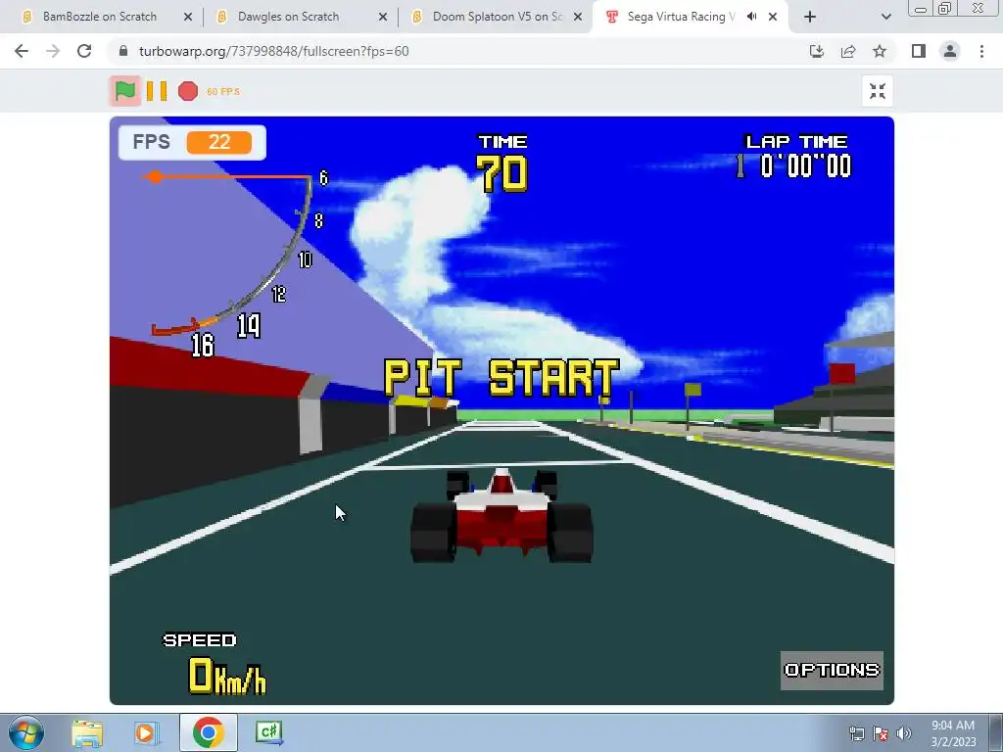Screen dimensions: 1003x752
Task: Switch to the Dawgles on Scratch tab
Action: (x=288, y=17)
